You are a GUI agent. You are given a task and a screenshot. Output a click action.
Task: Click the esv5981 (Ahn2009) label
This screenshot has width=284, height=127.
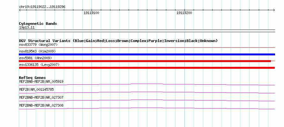pyautogui.click(x=35, y=58)
